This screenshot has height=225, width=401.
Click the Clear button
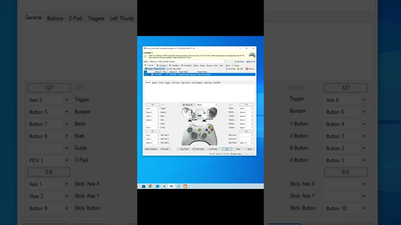[238, 149]
